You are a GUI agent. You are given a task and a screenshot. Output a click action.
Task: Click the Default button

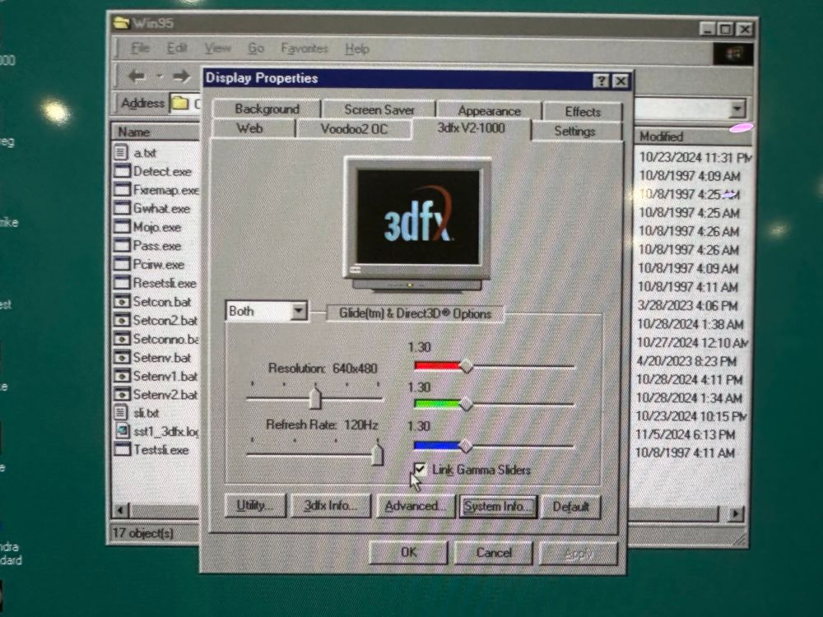tap(570, 507)
